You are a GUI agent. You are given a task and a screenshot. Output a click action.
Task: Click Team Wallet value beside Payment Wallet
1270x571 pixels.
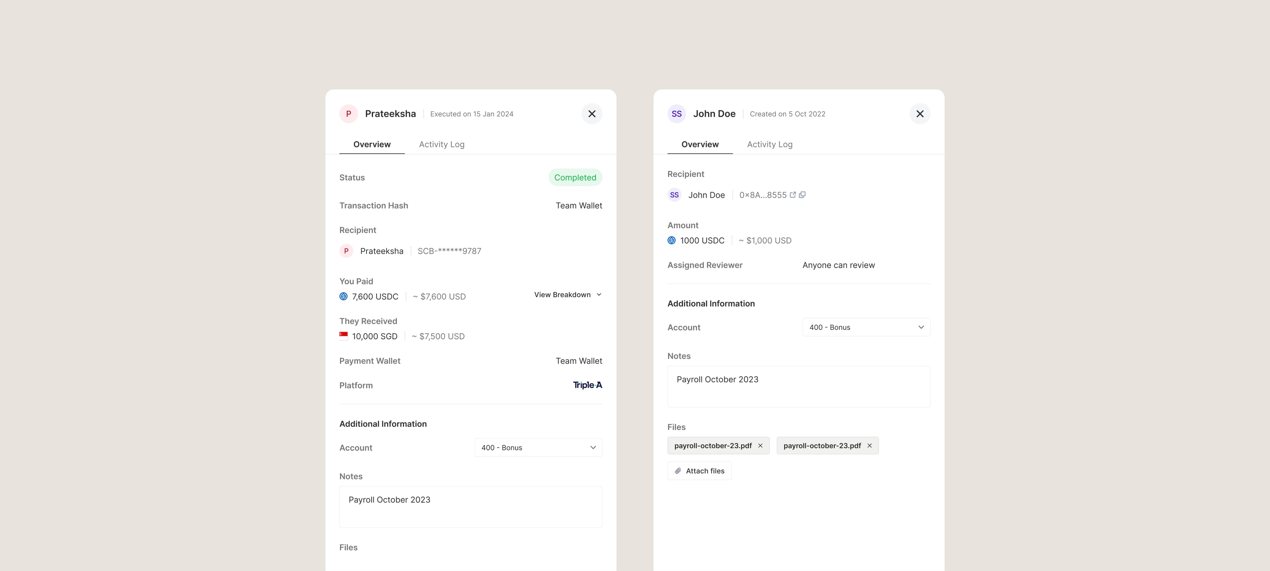[x=579, y=361]
